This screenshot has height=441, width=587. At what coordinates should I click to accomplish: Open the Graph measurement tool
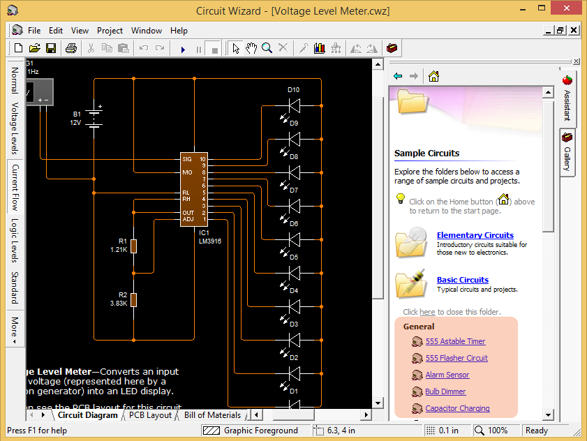coord(320,48)
